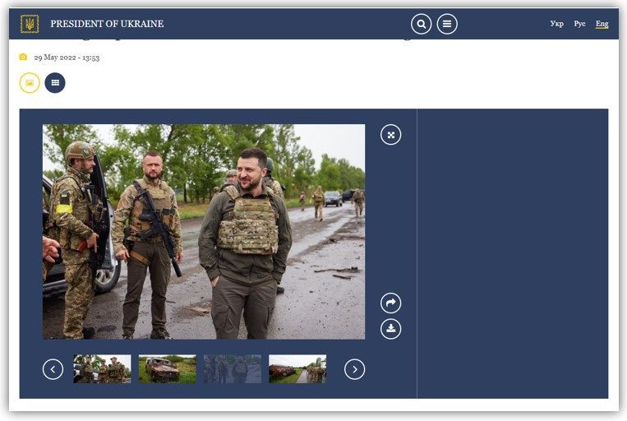Image resolution: width=627 pixels, height=421 pixels.
Task: Open the hamburger menu in header
Action: pos(447,24)
